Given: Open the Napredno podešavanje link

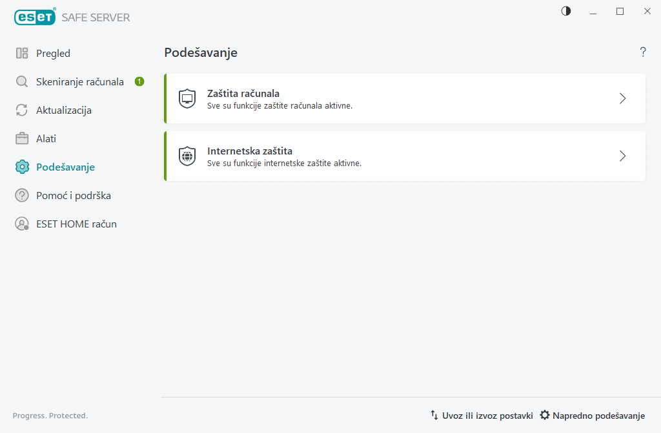Looking at the screenshot, I should [593, 416].
